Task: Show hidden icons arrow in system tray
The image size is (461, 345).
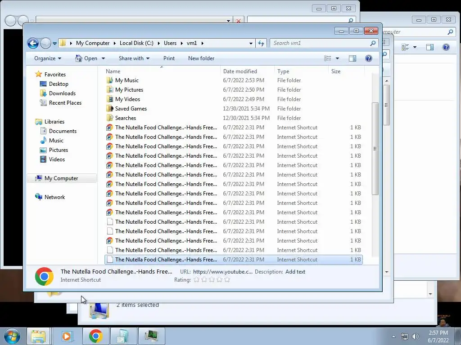Action: click(393, 336)
